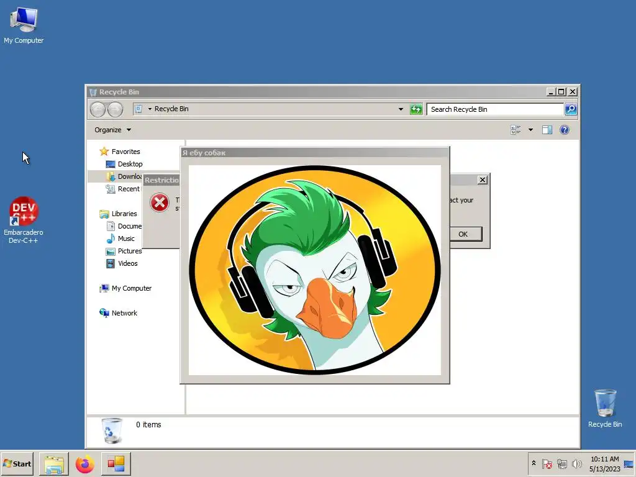Click the Start button
This screenshot has width=636, height=477.
pos(17,463)
